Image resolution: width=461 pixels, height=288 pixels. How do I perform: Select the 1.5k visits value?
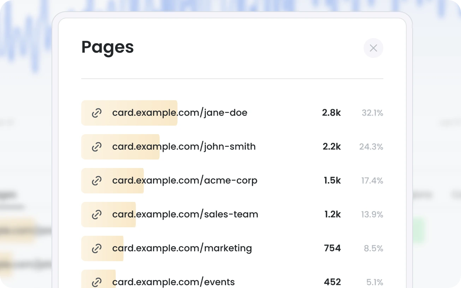pyautogui.click(x=333, y=181)
